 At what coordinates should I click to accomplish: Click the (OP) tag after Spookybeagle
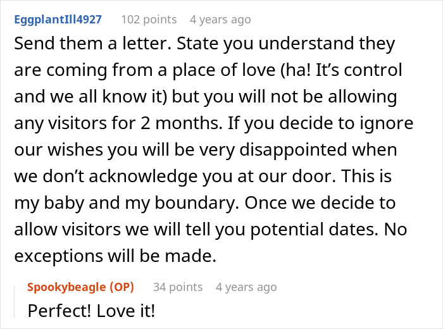[x=122, y=287]
